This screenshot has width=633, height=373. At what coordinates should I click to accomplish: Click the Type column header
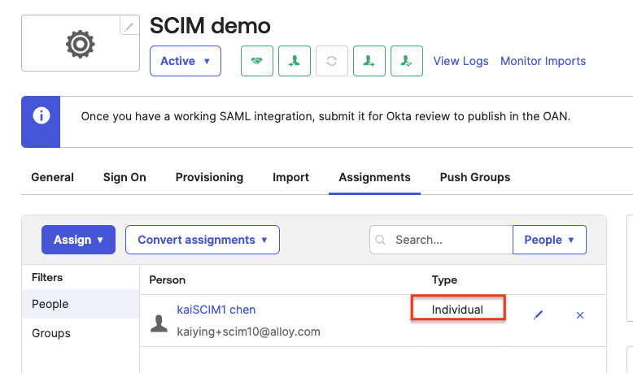444,280
